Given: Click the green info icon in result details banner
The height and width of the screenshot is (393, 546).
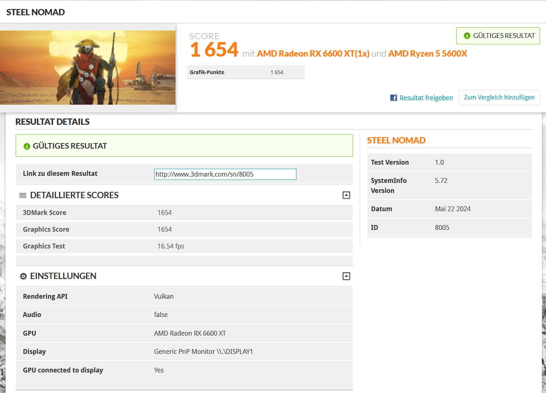Looking at the screenshot, I should 27,146.
